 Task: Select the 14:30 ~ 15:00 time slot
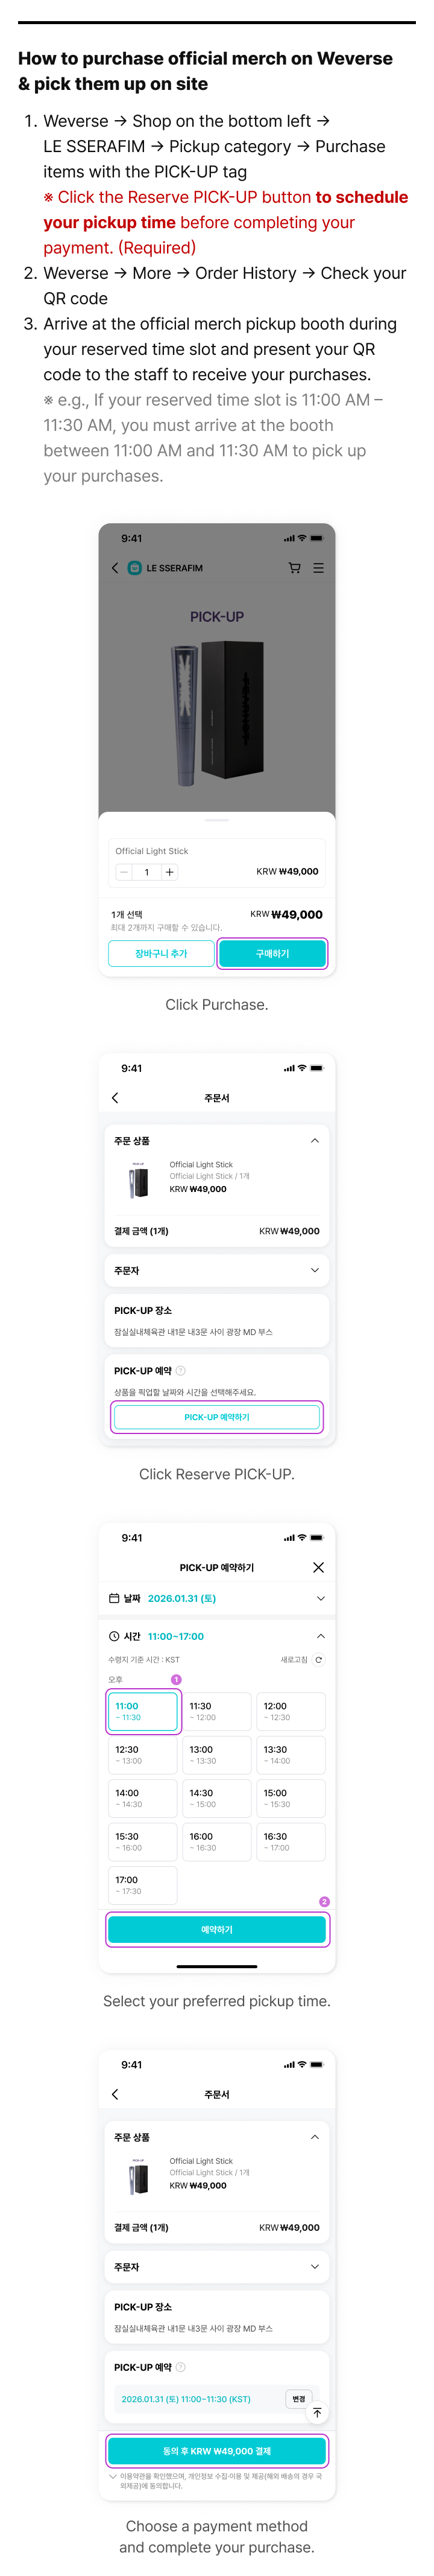[216, 1798]
